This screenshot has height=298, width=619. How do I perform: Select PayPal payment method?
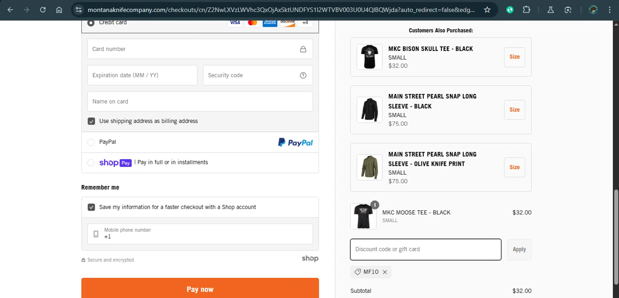[91, 142]
